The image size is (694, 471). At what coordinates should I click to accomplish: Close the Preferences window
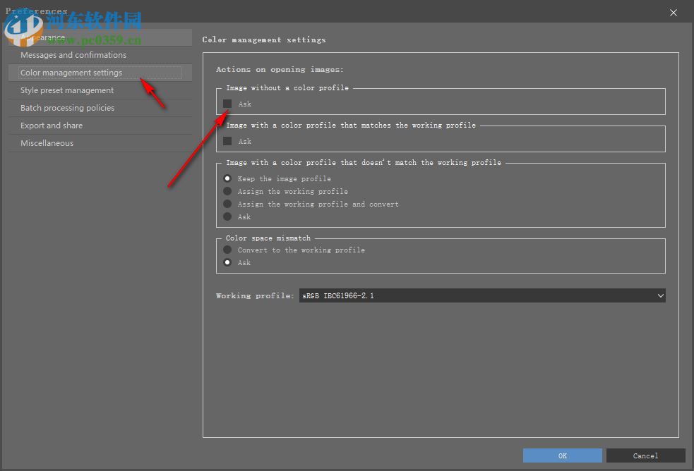click(x=674, y=13)
